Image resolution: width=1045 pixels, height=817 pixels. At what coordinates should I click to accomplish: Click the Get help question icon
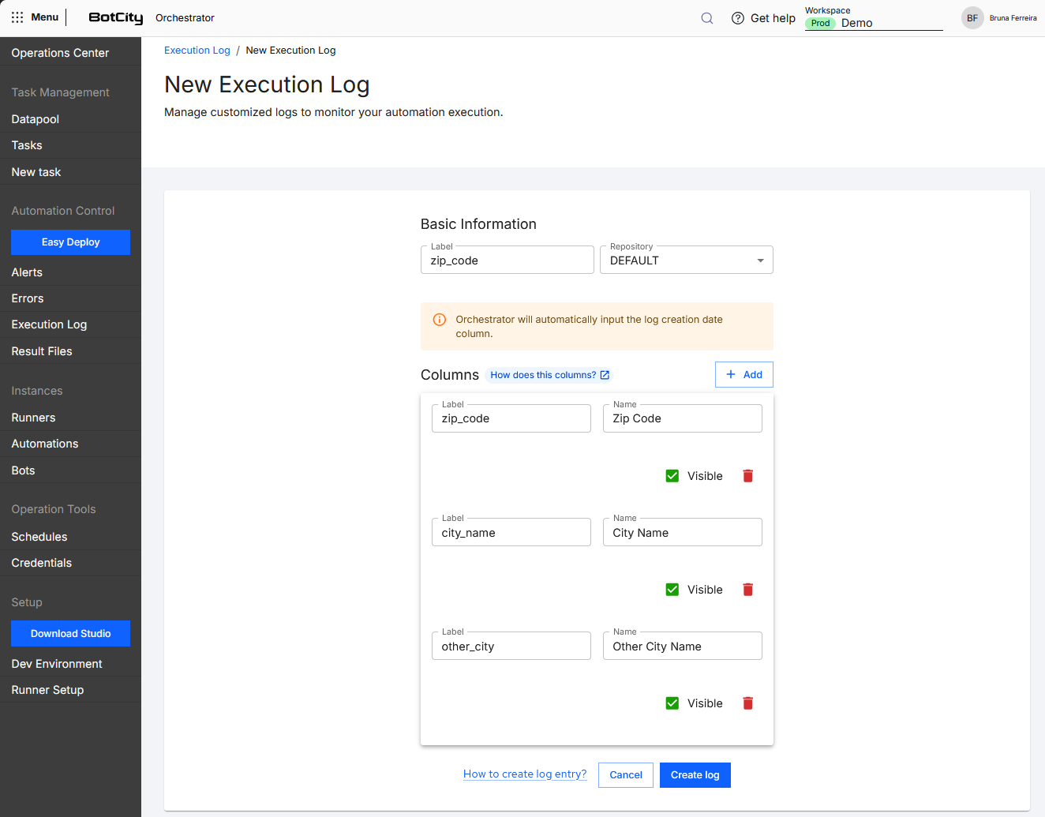pos(738,18)
